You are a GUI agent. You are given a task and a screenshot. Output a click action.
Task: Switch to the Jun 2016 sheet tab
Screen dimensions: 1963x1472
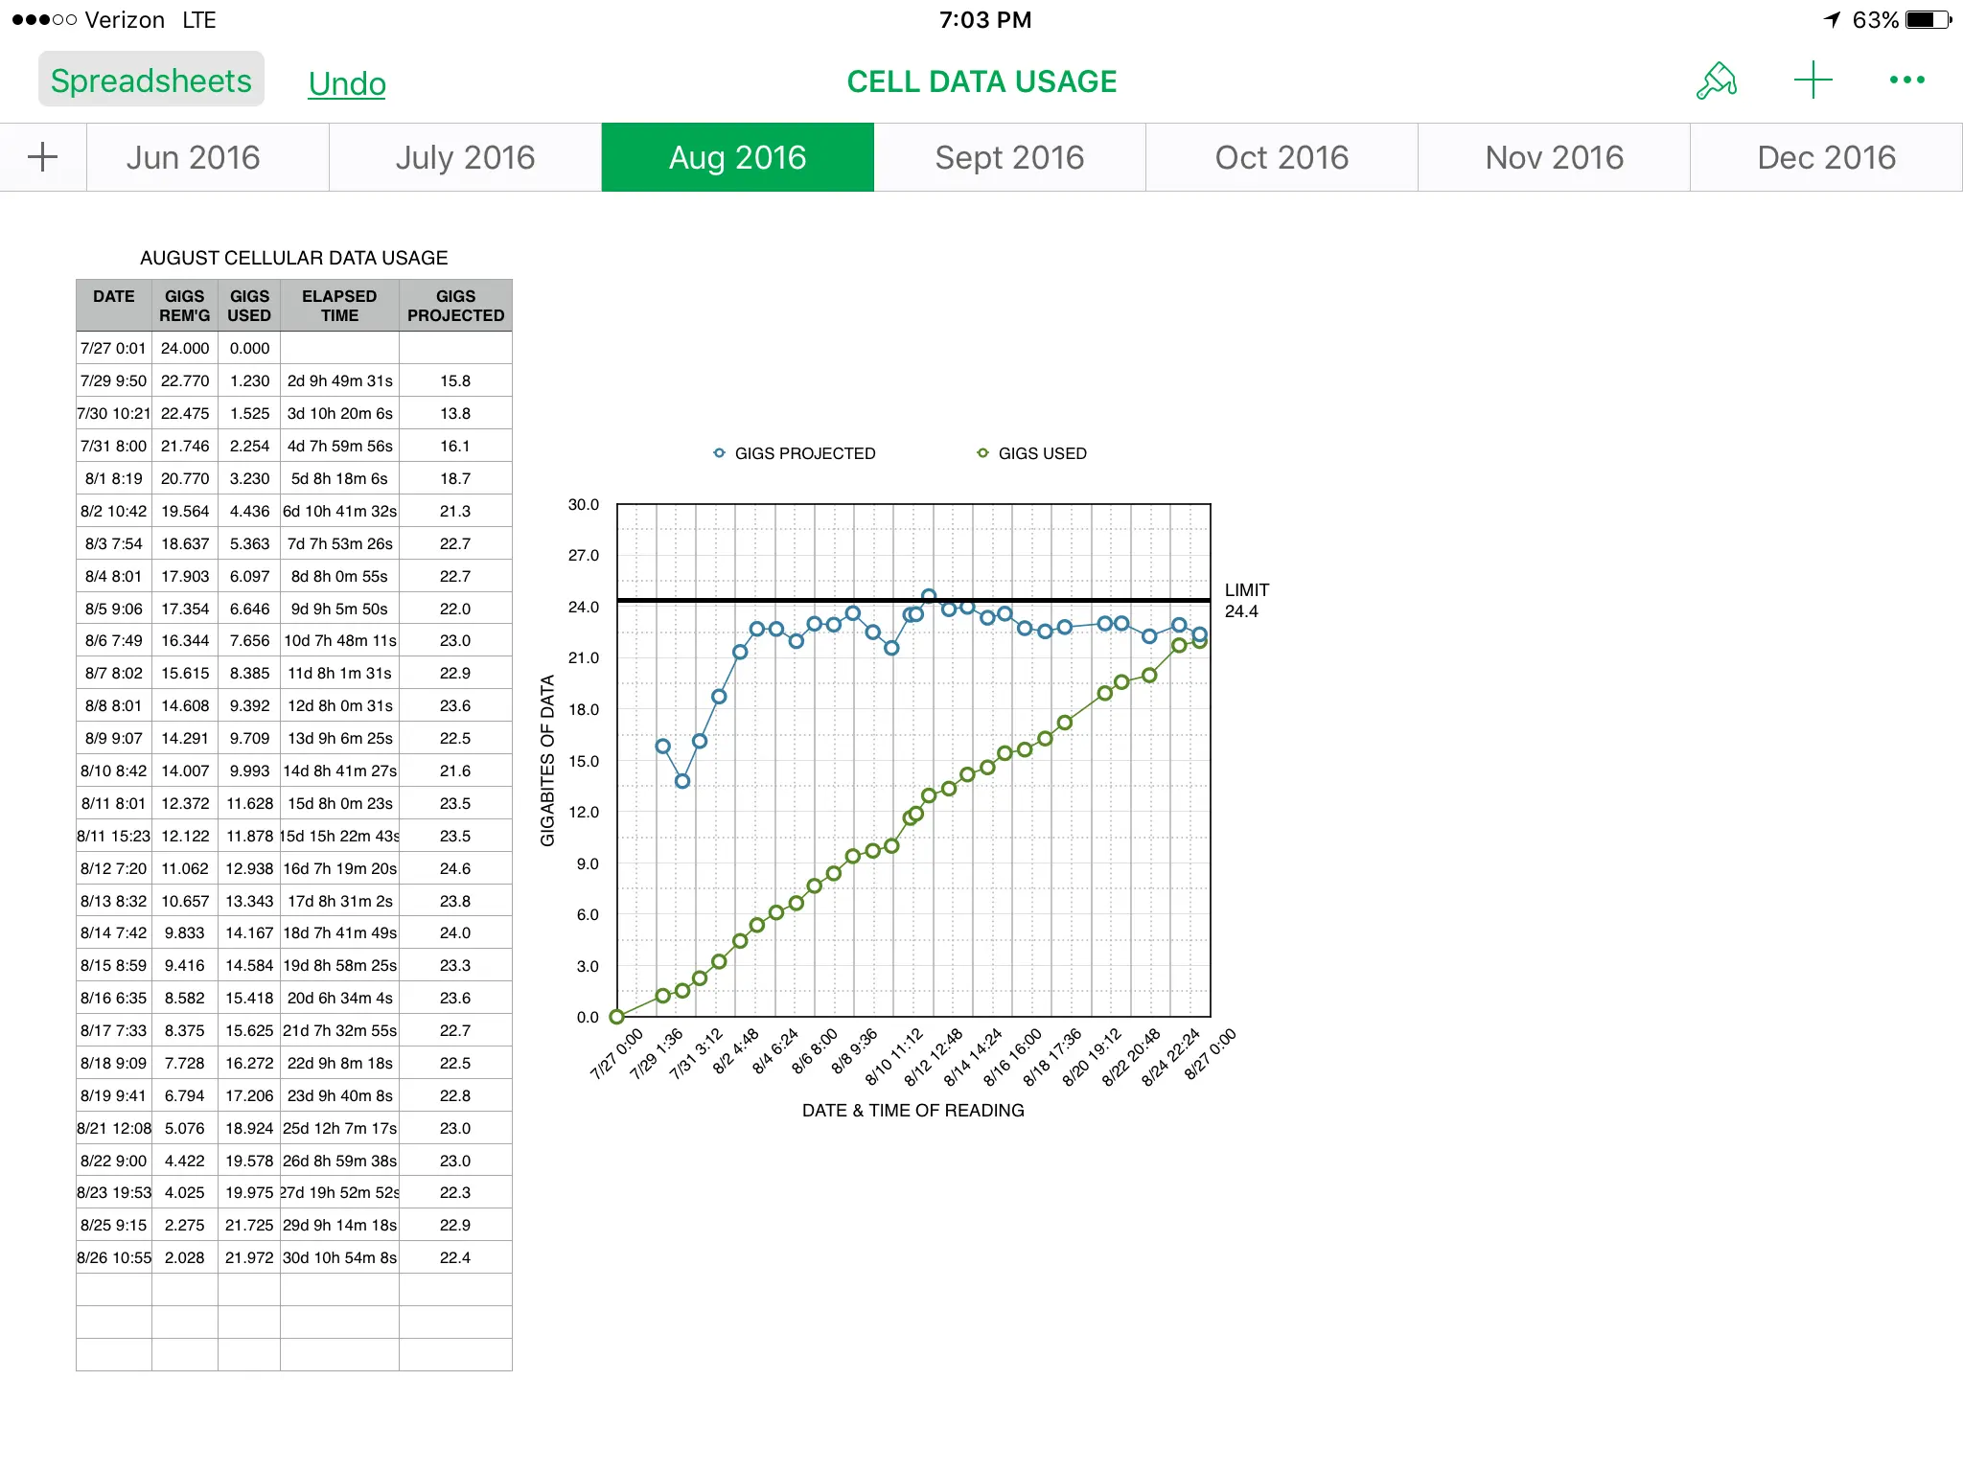(194, 157)
